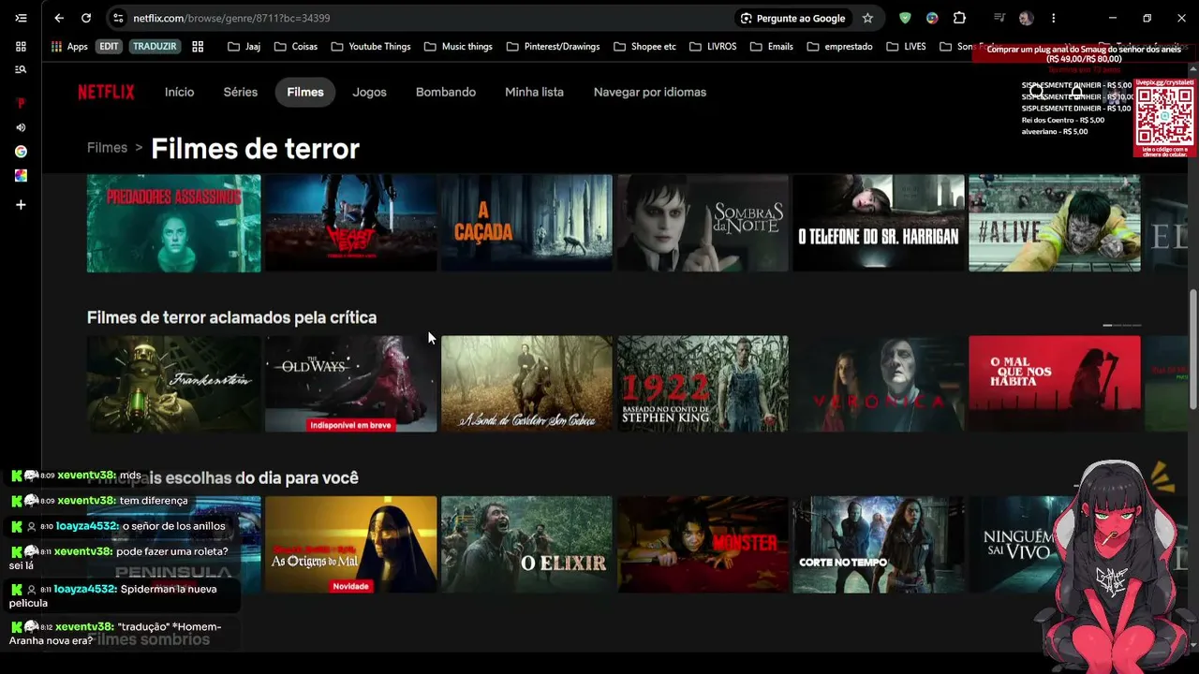
Task: Open the Coisas bookmark folder
Action: coord(296,47)
